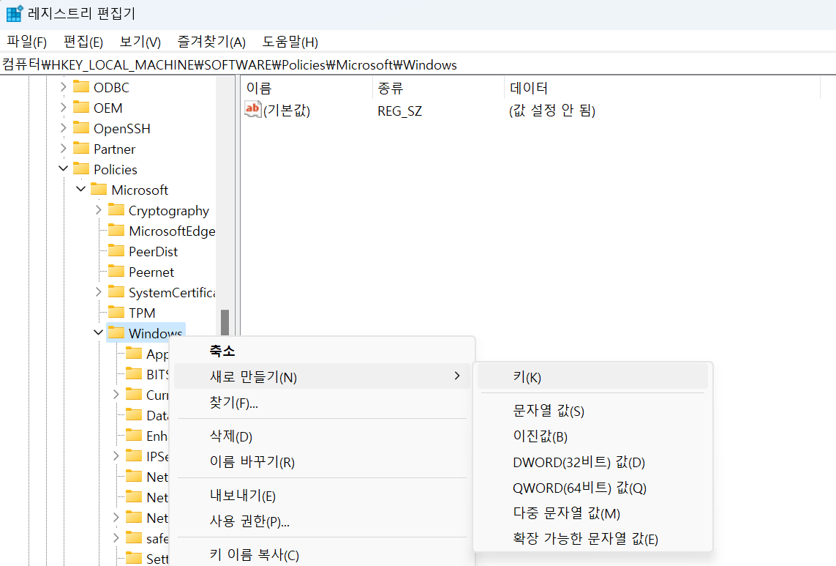Choose 내보내기(E) in context menu
836x566 pixels.
point(323,495)
